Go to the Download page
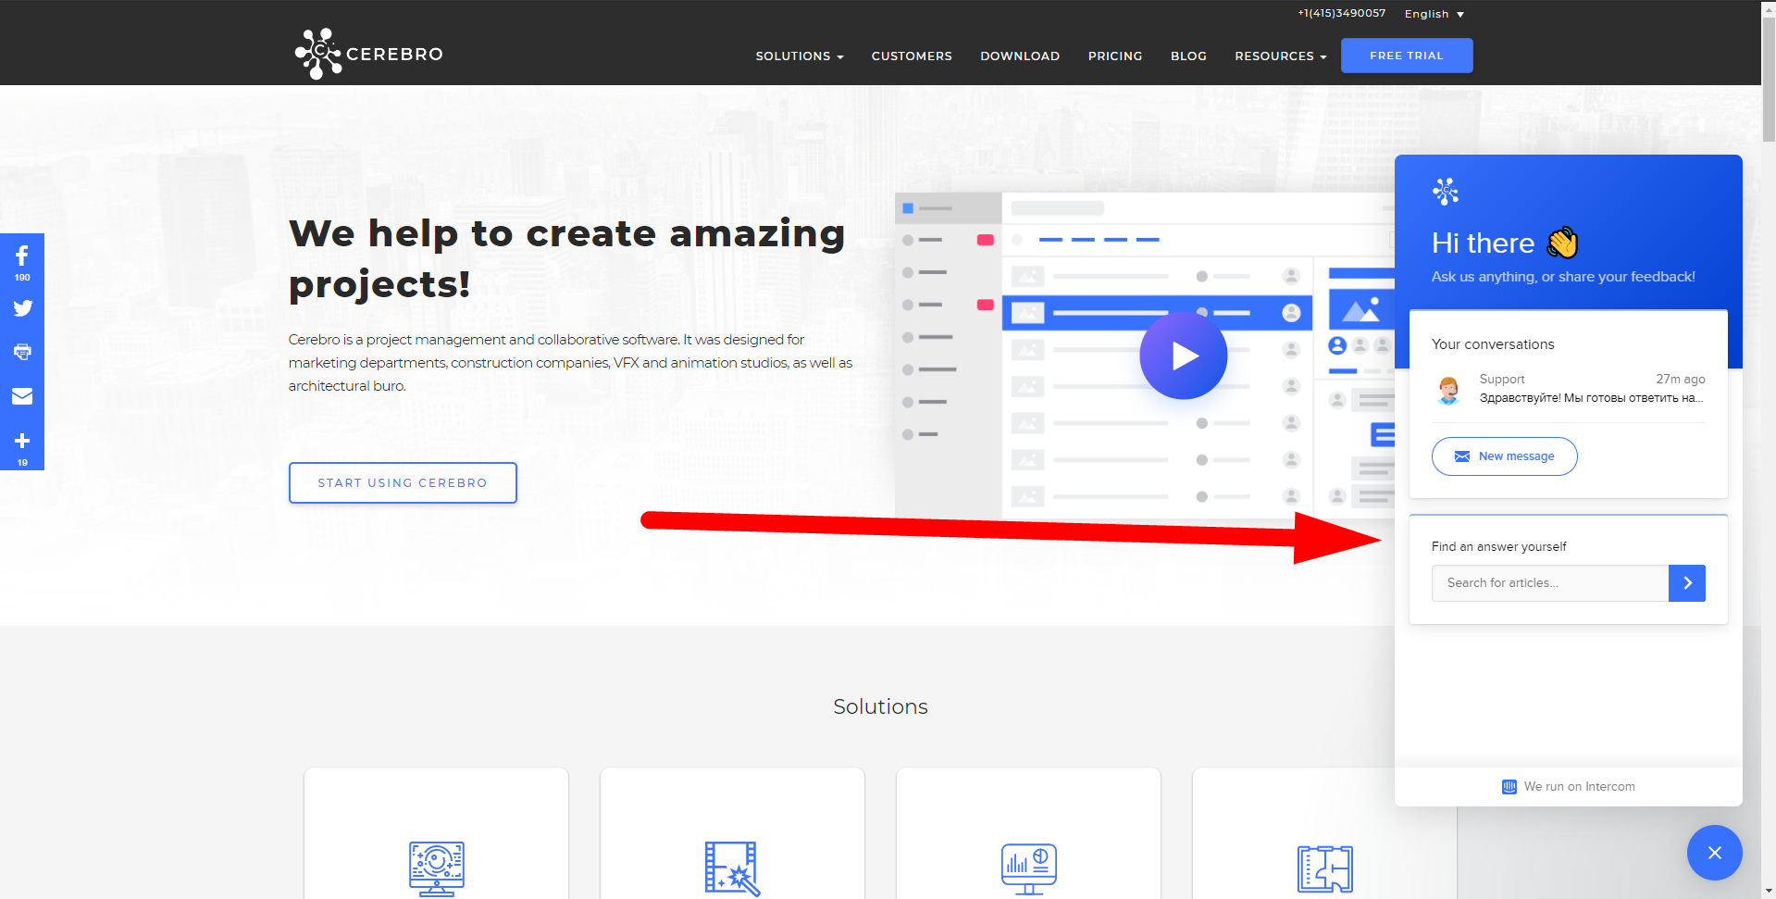 point(1020,56)
